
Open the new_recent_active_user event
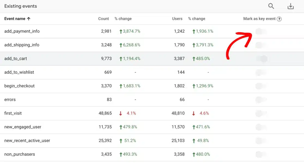point(27,141)
